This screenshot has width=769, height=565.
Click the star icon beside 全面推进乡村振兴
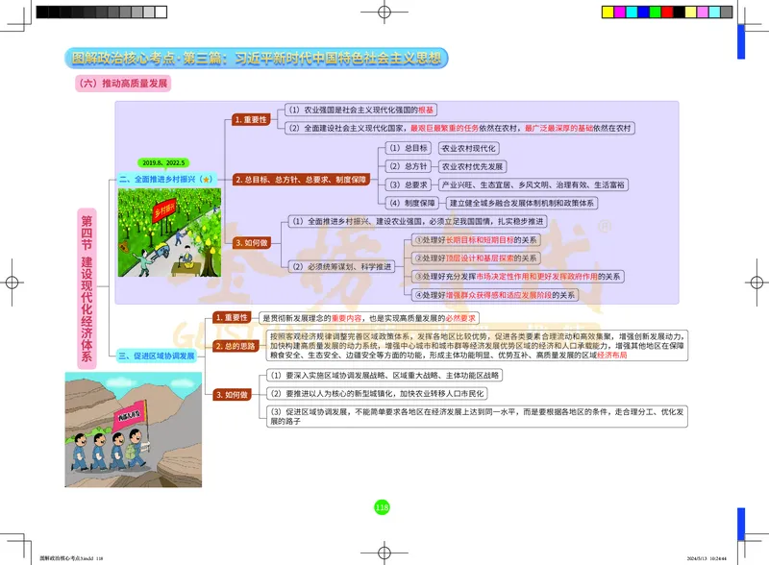207,179
